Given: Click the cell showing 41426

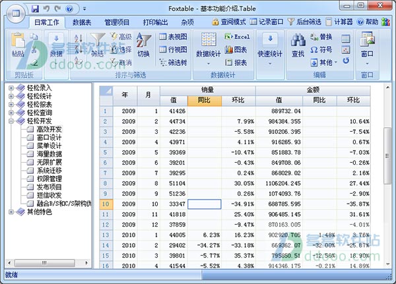Looking at the screenshot, I should point(174,111).
